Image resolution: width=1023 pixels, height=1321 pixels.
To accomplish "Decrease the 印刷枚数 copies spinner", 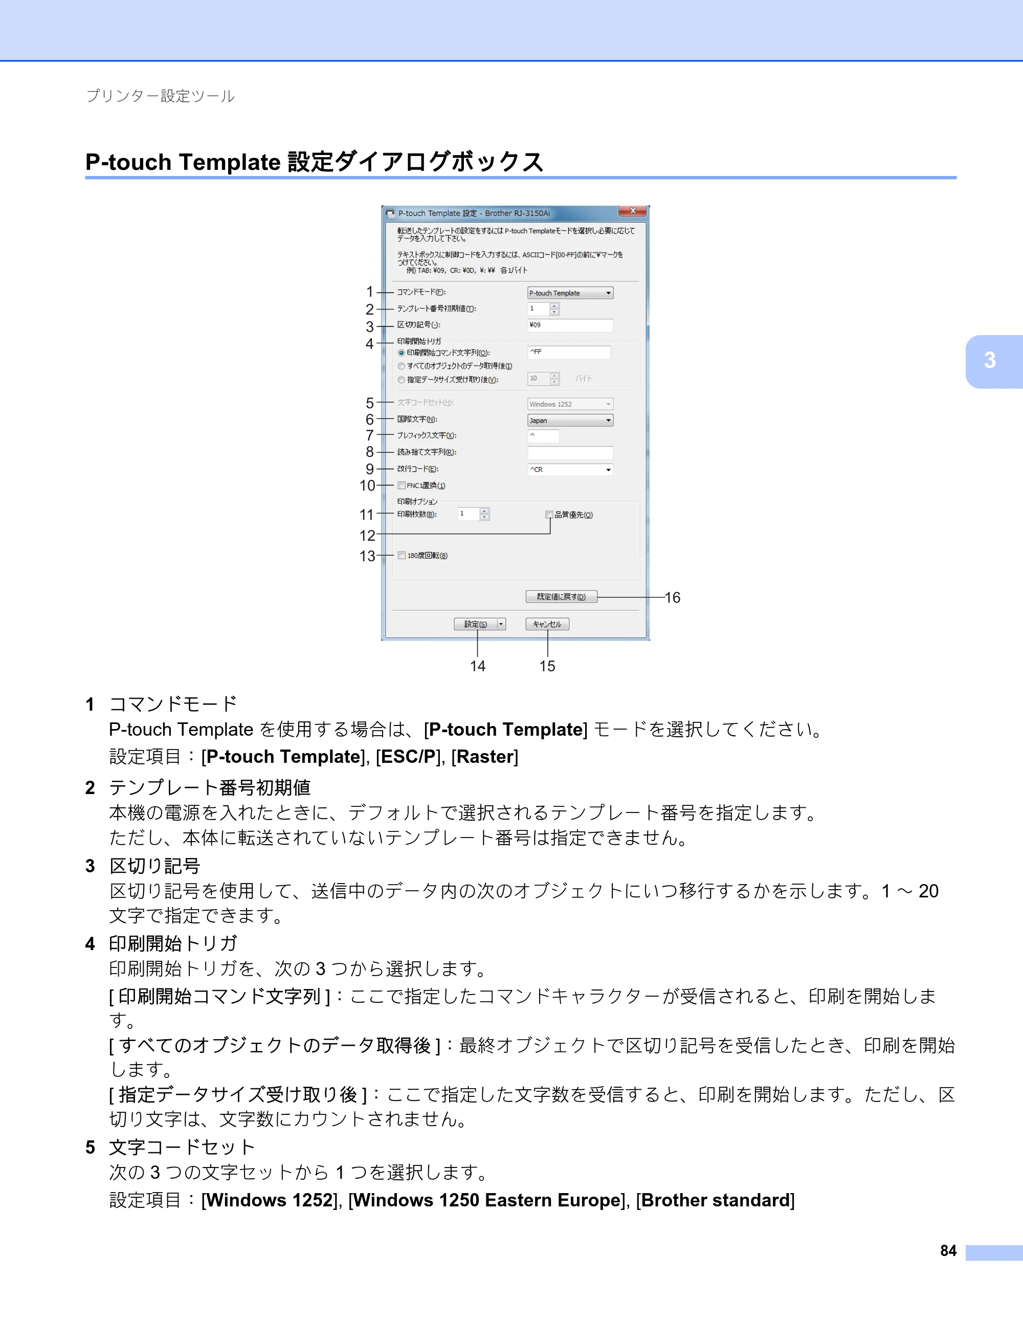I will (484, 517).
